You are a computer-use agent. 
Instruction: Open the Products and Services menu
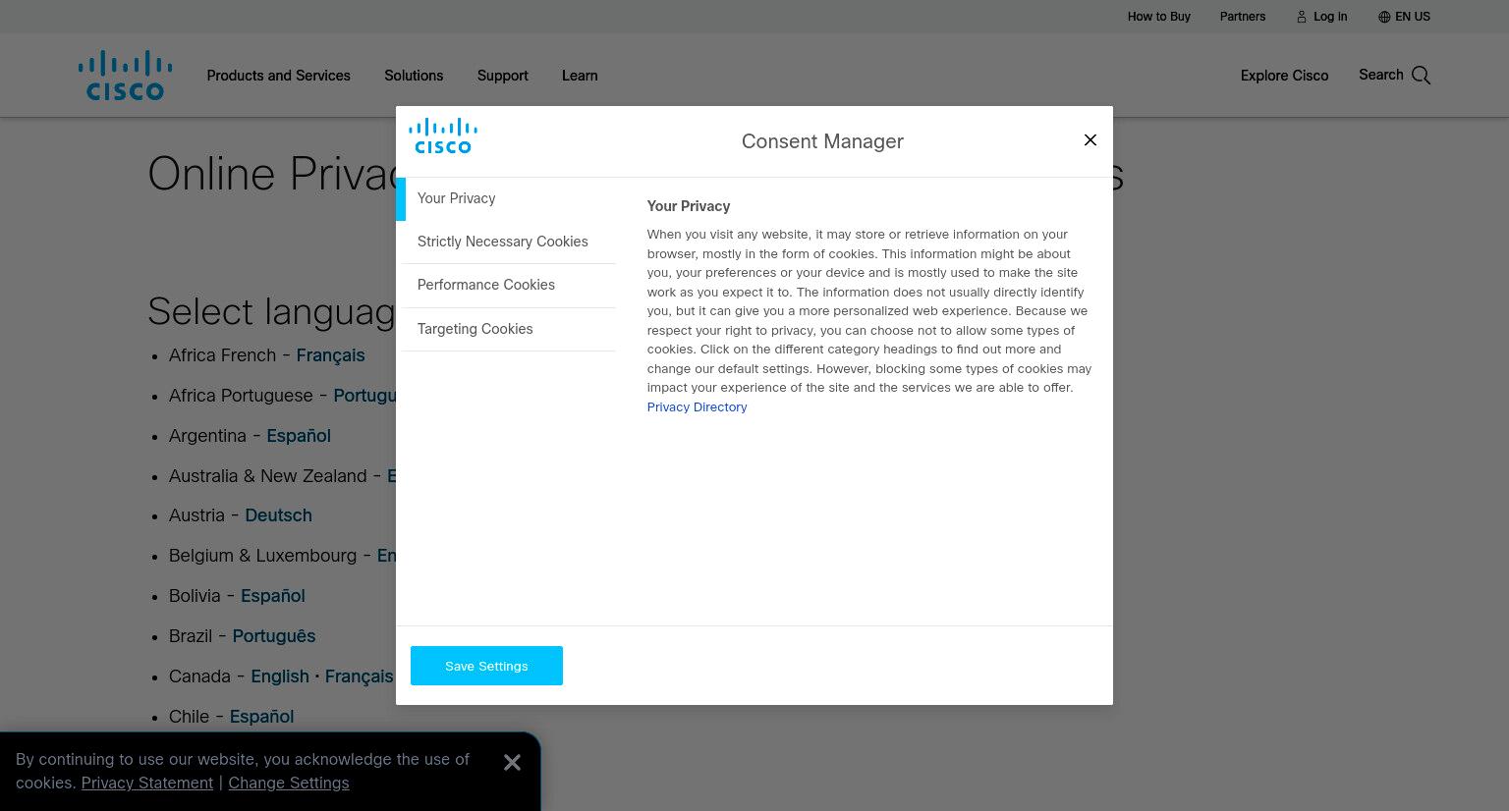pyautogui.click(x=278, y=76)
